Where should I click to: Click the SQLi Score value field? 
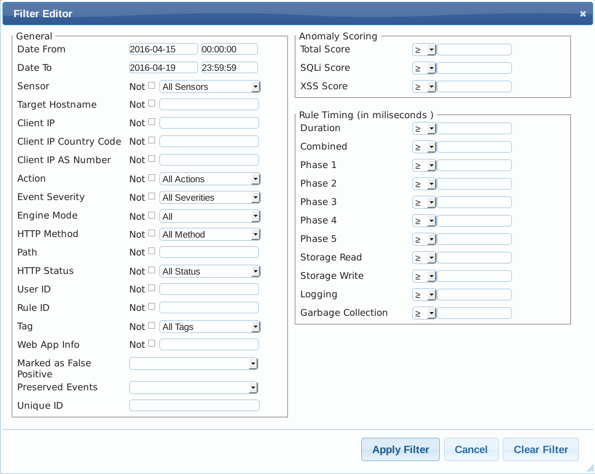click(x=474, y=68)
